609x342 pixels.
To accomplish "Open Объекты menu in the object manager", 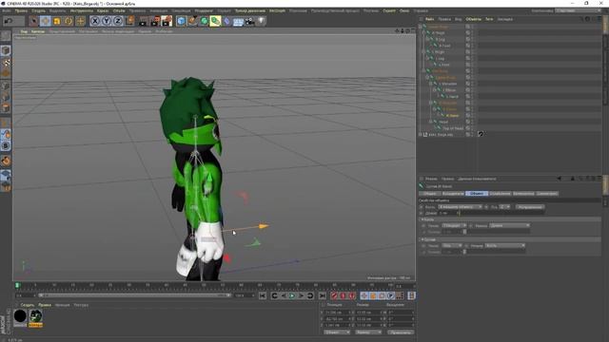I will [473, 19].
